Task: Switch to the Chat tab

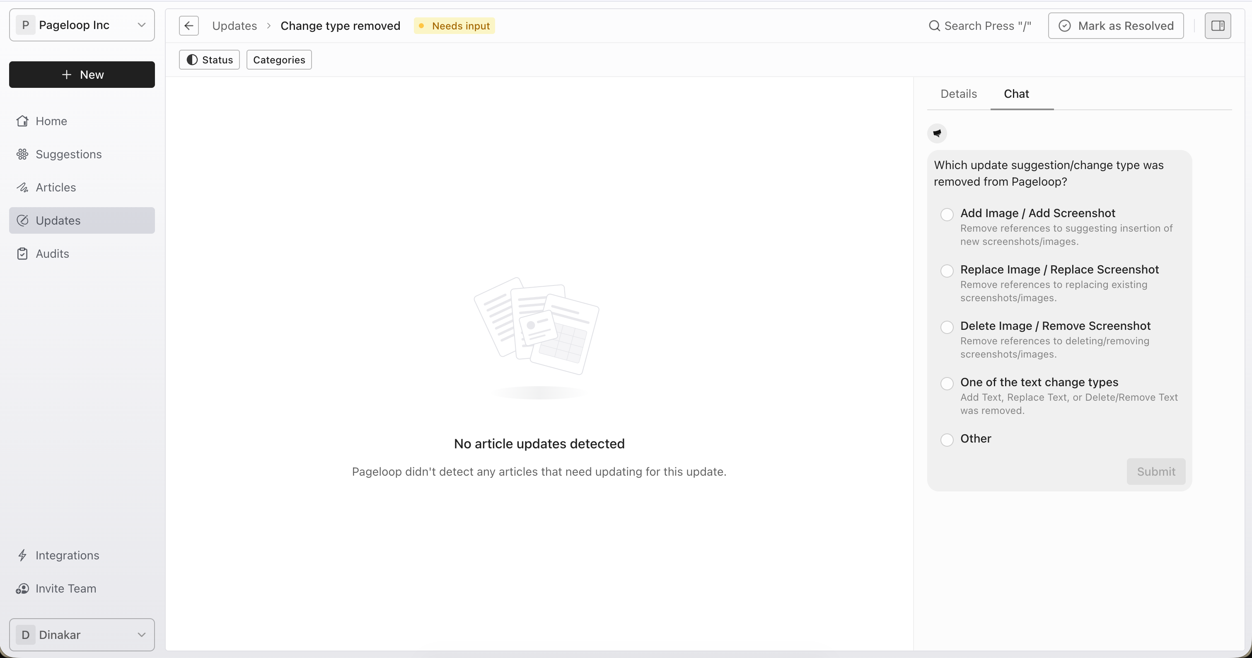Action: [1016, 94]
